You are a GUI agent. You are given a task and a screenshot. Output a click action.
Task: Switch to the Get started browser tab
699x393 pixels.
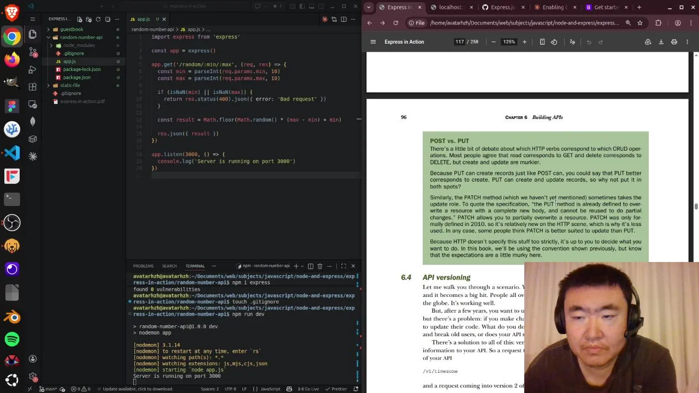click(x=605, y=7)
